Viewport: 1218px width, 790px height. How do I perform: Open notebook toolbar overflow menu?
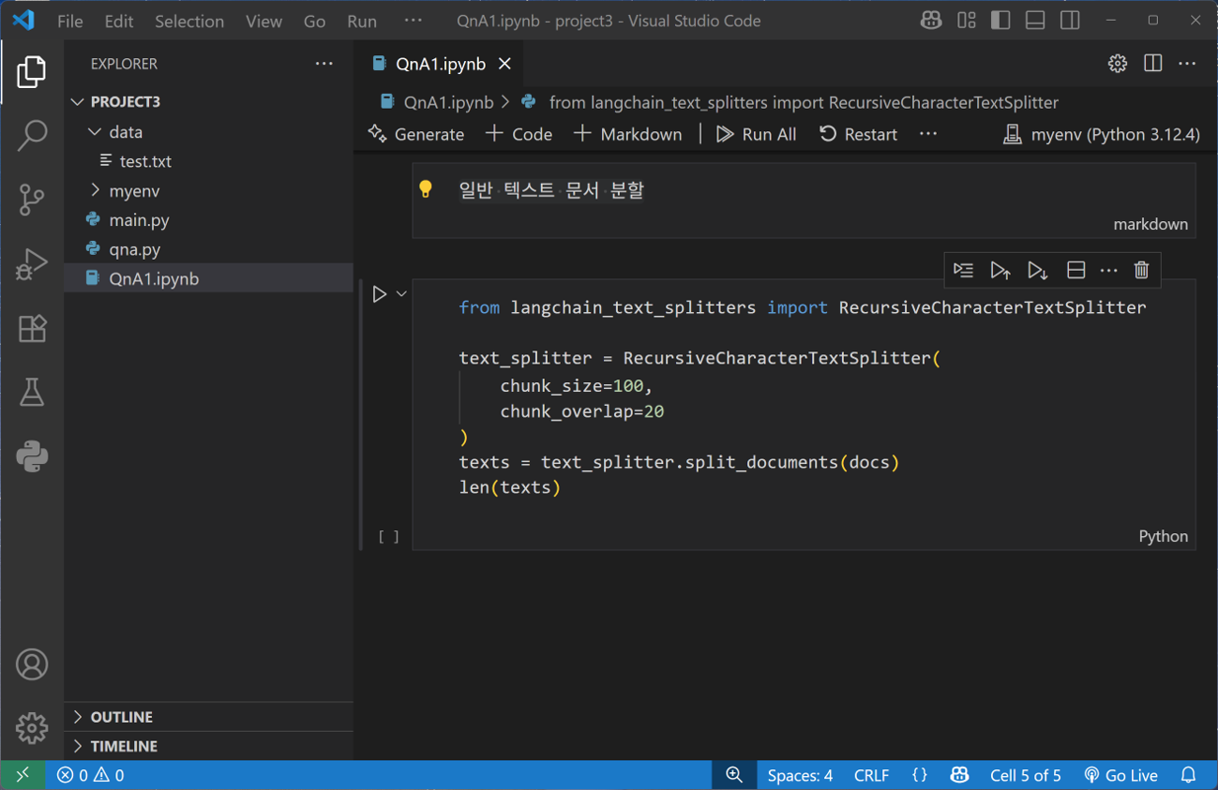(928, 134)
